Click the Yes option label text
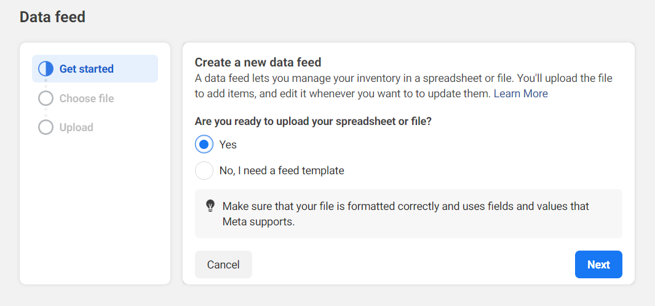The height and width of the screenshot is (306, 655). pos(228,145)
